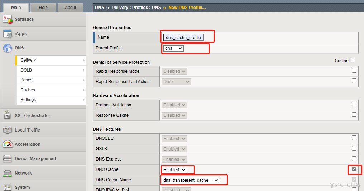The height and width of the screenshot is (191, 364).
Task: Select the SSL Orchestrator lock icon
Action: tap(8, 115)
